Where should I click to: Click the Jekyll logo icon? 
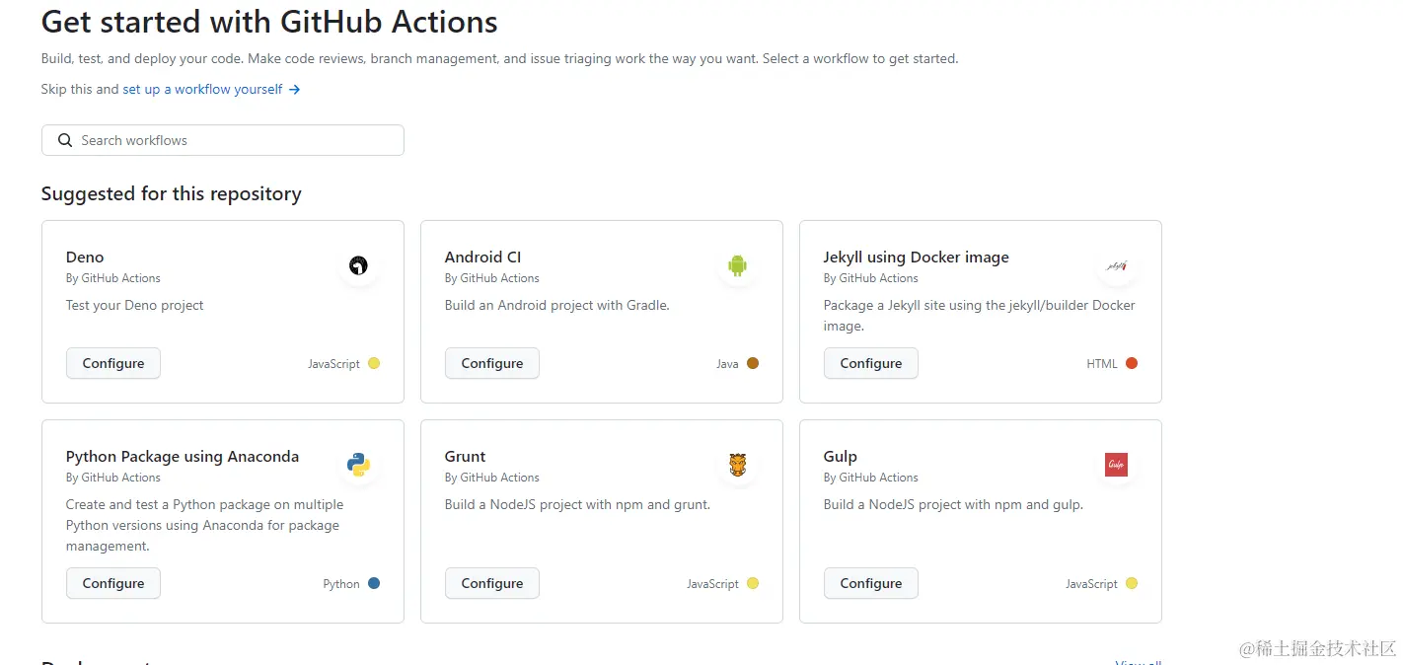coord(1116,265)
